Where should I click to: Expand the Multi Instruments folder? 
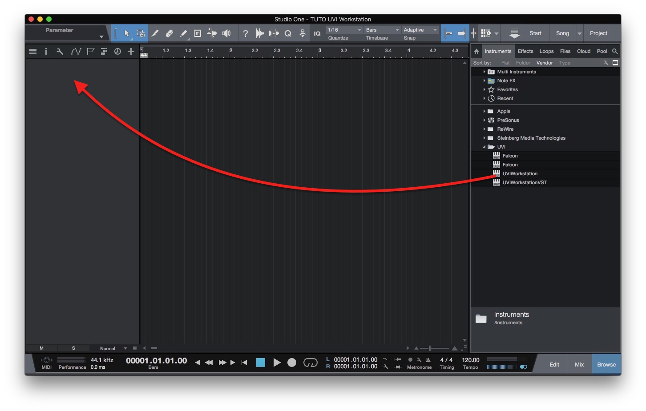pyautogui.click(x=484, y=72)
